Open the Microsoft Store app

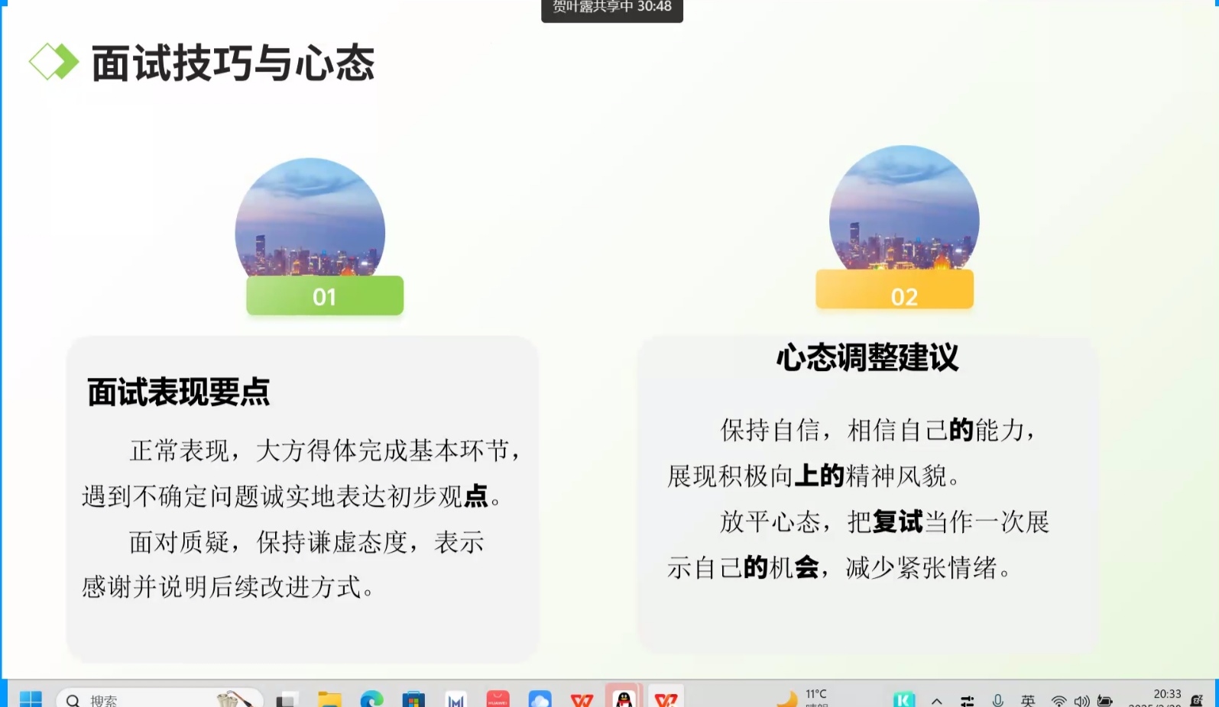[x=413, y=699]
